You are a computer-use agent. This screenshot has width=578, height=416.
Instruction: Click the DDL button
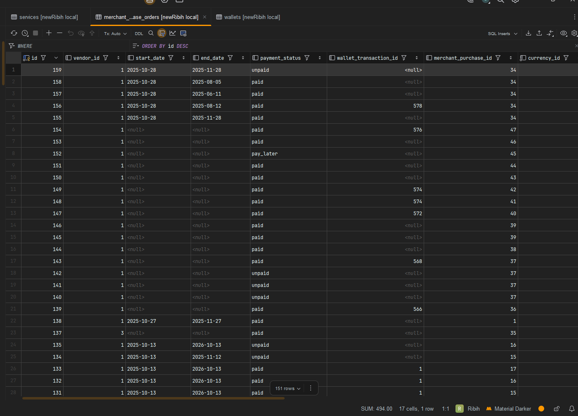click(139, 34)
